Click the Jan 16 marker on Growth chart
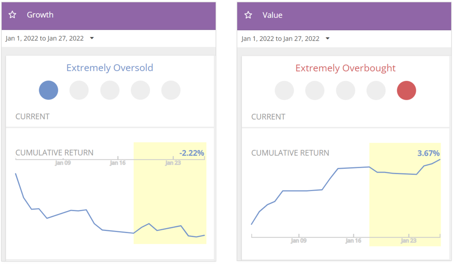Viewport: 454px width, 265px height. click(118, 163)
